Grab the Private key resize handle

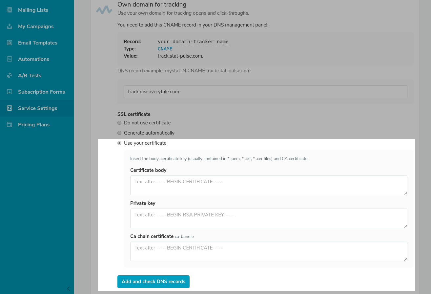coord(405,226)
